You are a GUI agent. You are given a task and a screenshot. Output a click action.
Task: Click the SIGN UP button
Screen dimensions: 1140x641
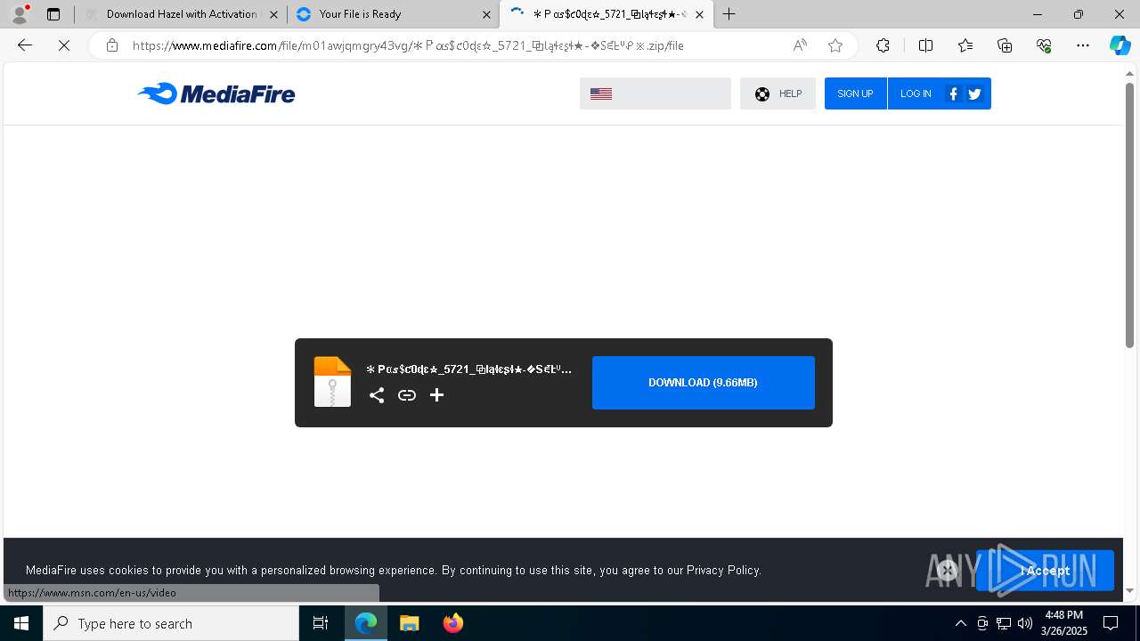point(855,93)
